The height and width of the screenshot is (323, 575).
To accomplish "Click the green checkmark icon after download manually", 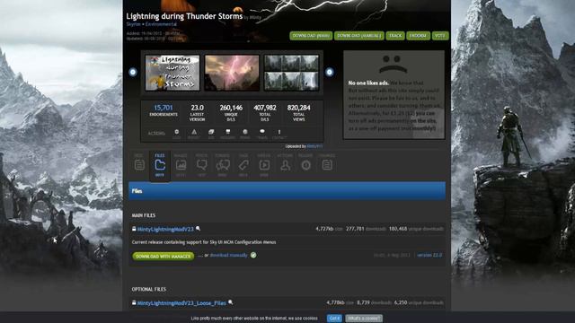I will tap(253, 255).
